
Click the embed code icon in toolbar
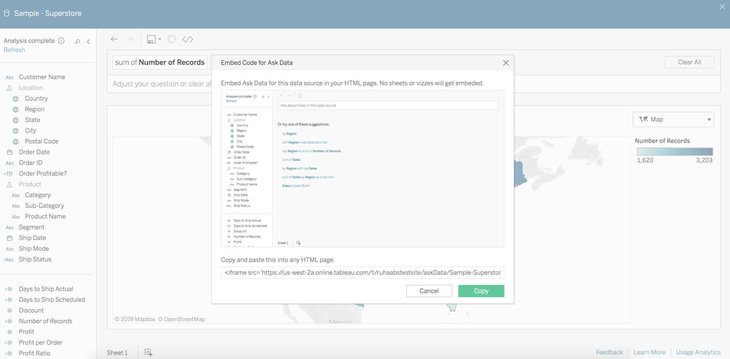tap(188, 39)
